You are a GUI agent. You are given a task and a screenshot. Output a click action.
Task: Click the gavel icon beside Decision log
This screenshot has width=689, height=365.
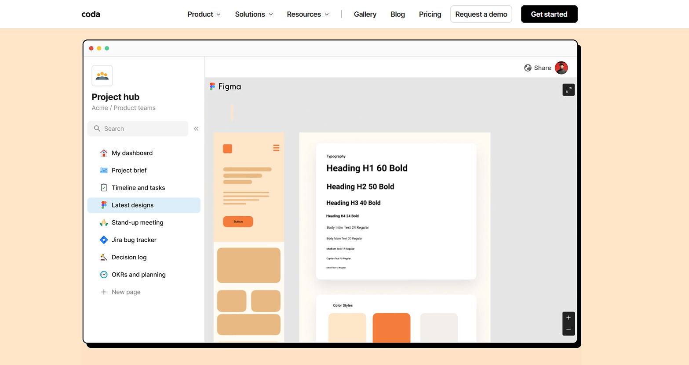coord(104,257)
